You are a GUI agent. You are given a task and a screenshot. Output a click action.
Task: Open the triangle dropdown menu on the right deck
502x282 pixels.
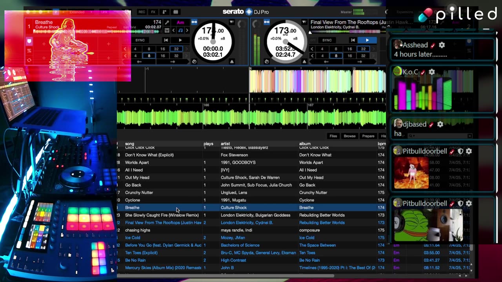pyautogui.click(x=304, y=22)
